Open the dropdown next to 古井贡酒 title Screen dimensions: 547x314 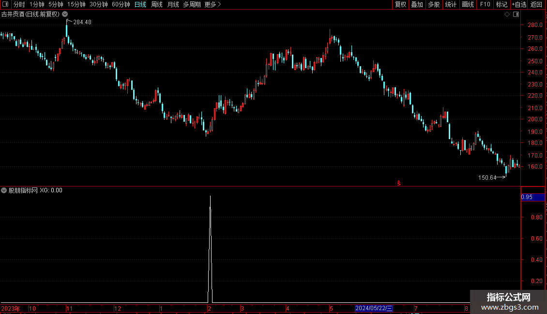pos(65,14)
